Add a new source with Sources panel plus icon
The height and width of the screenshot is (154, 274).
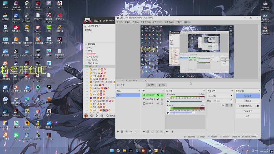click(144, 132)
